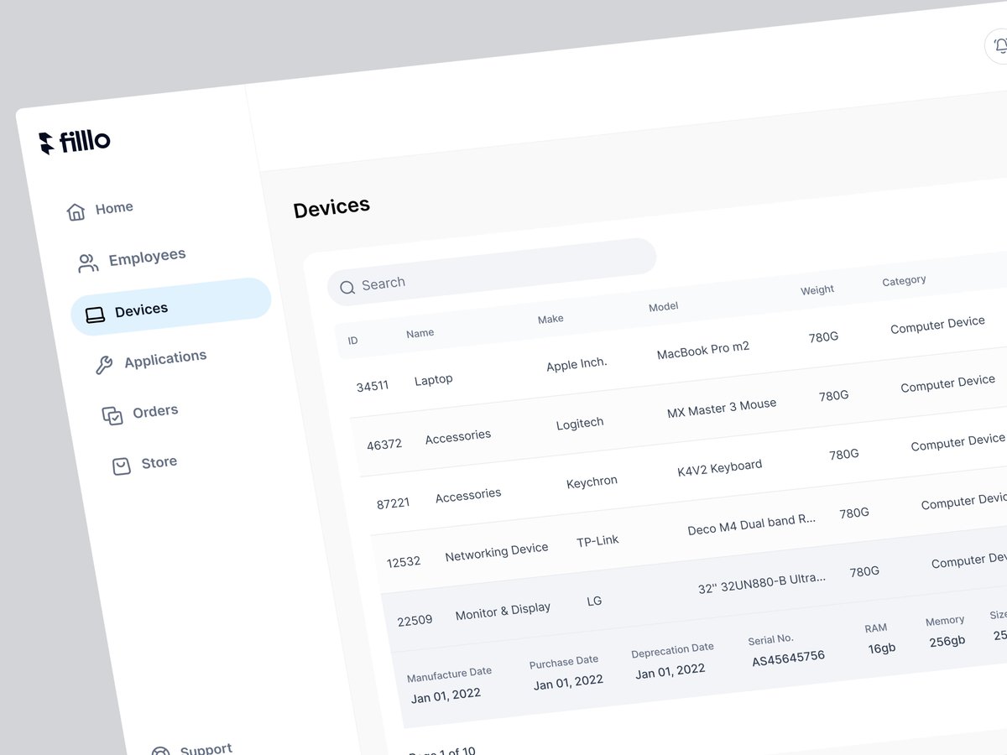Click the 256gb Memory value
1007x755 pixels.
coord(947,640)
